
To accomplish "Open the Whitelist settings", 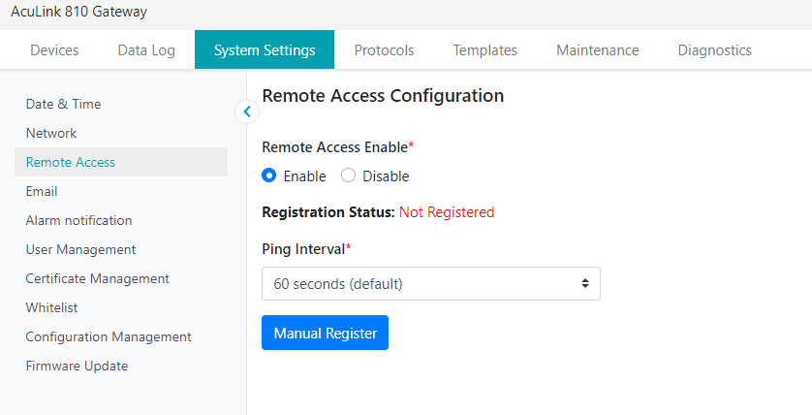I will click(51, 307).
